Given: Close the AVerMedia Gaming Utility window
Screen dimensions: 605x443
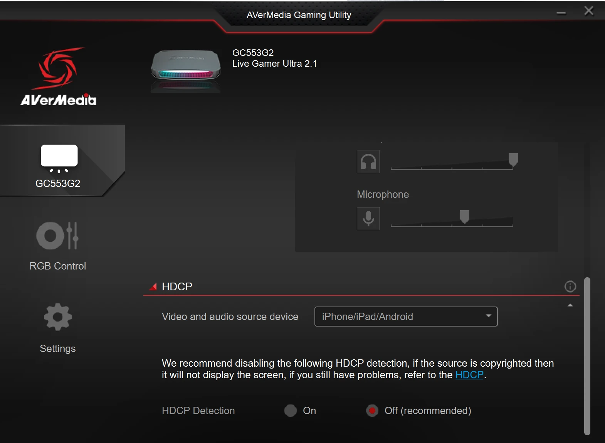Looking at the screenshot, I should click(588, 11).
